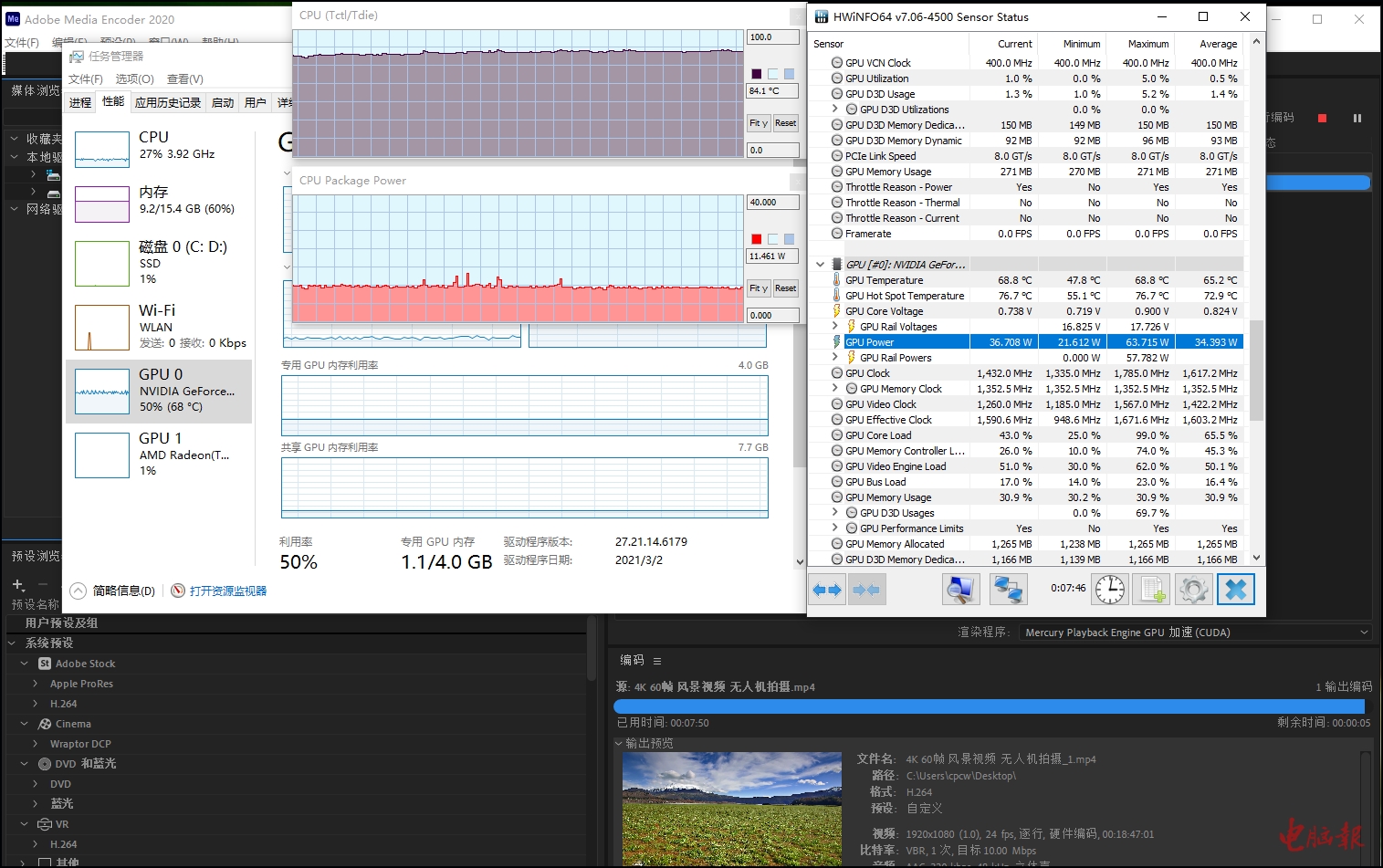Select GPU 1 AMD Radeon in performance list
1383x868 pixels.
[x=159, y=455]
